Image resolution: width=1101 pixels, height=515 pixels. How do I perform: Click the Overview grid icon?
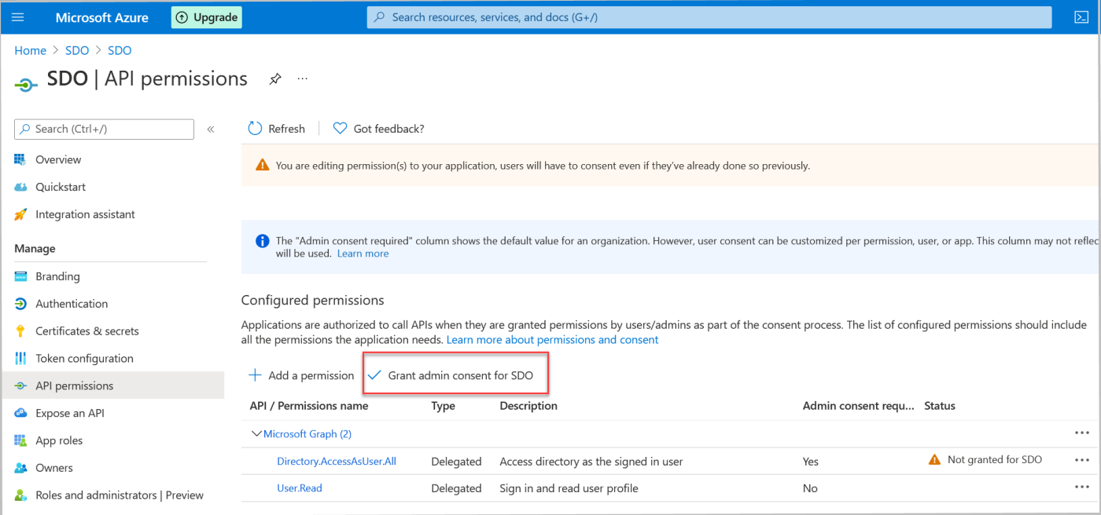[20, 159]
